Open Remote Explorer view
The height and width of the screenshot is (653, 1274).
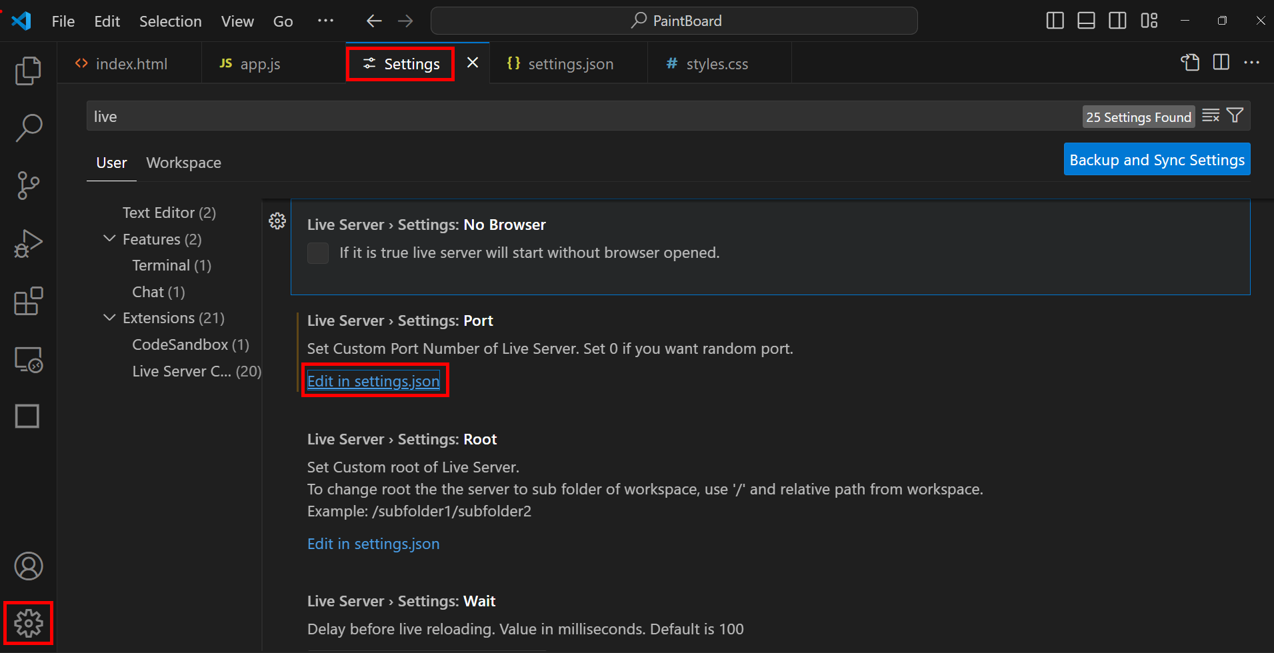28,360
